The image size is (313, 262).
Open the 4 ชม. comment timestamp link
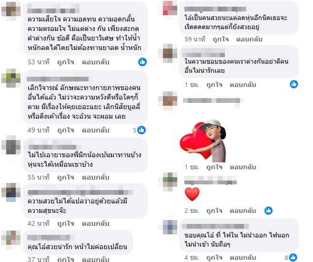click(192, 257)
